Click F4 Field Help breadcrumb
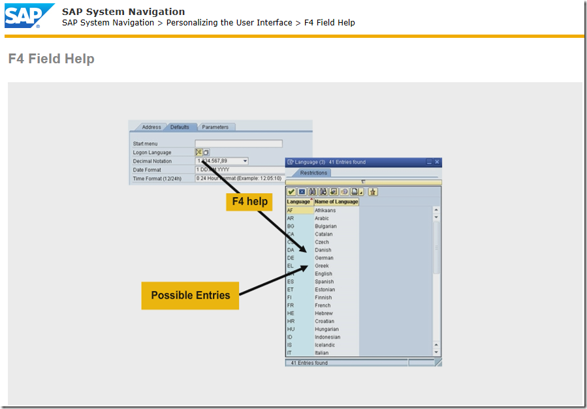 330,23
